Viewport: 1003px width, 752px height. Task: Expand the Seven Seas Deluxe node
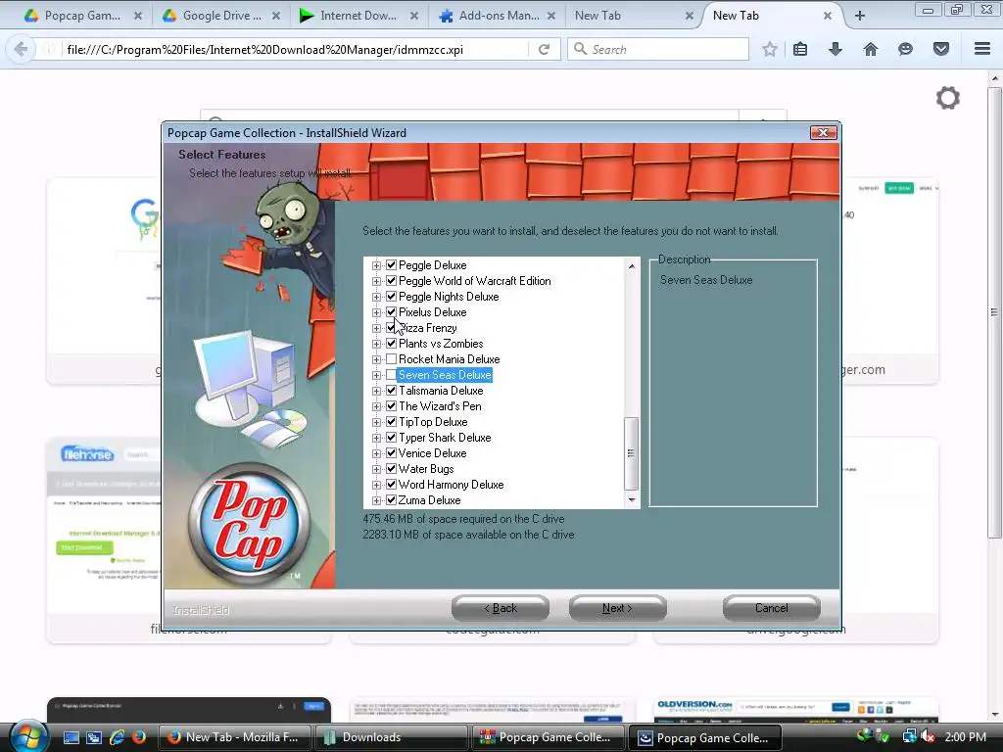point(376,375)
